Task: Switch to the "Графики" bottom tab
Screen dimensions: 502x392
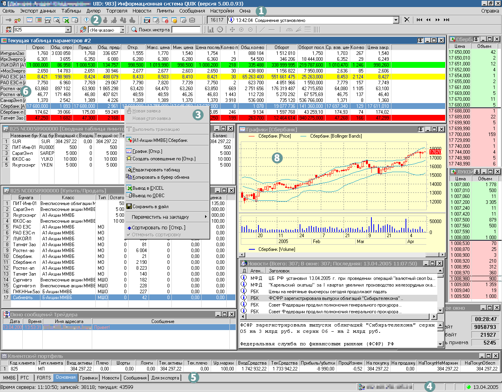Action: point(89,378)
